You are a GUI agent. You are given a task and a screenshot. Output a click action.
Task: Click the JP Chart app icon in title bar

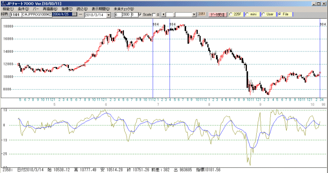point(3,4)
